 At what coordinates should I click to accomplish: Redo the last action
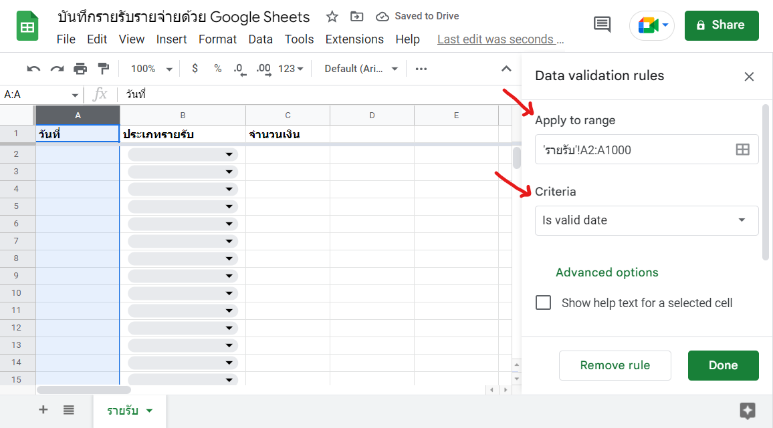coord(58,69)
